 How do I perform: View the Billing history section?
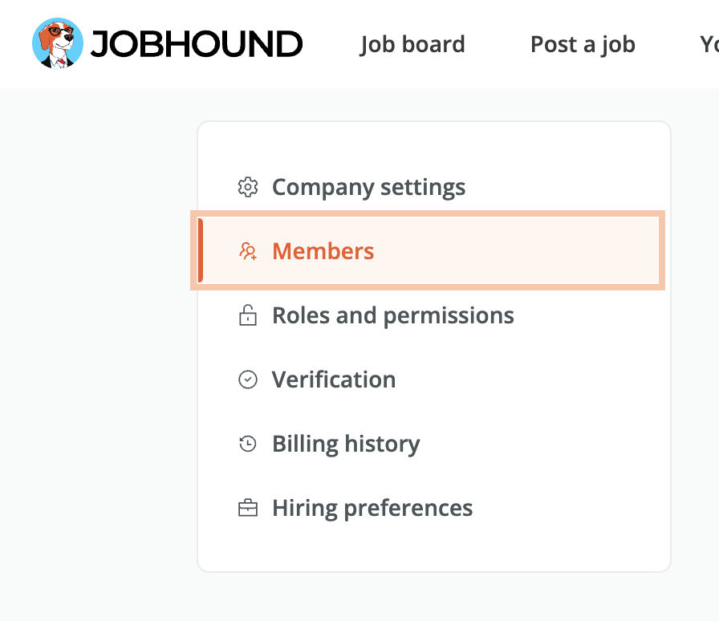point(346,444)
